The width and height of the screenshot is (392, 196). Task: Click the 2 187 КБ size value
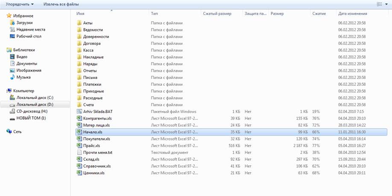coord(301,146)
